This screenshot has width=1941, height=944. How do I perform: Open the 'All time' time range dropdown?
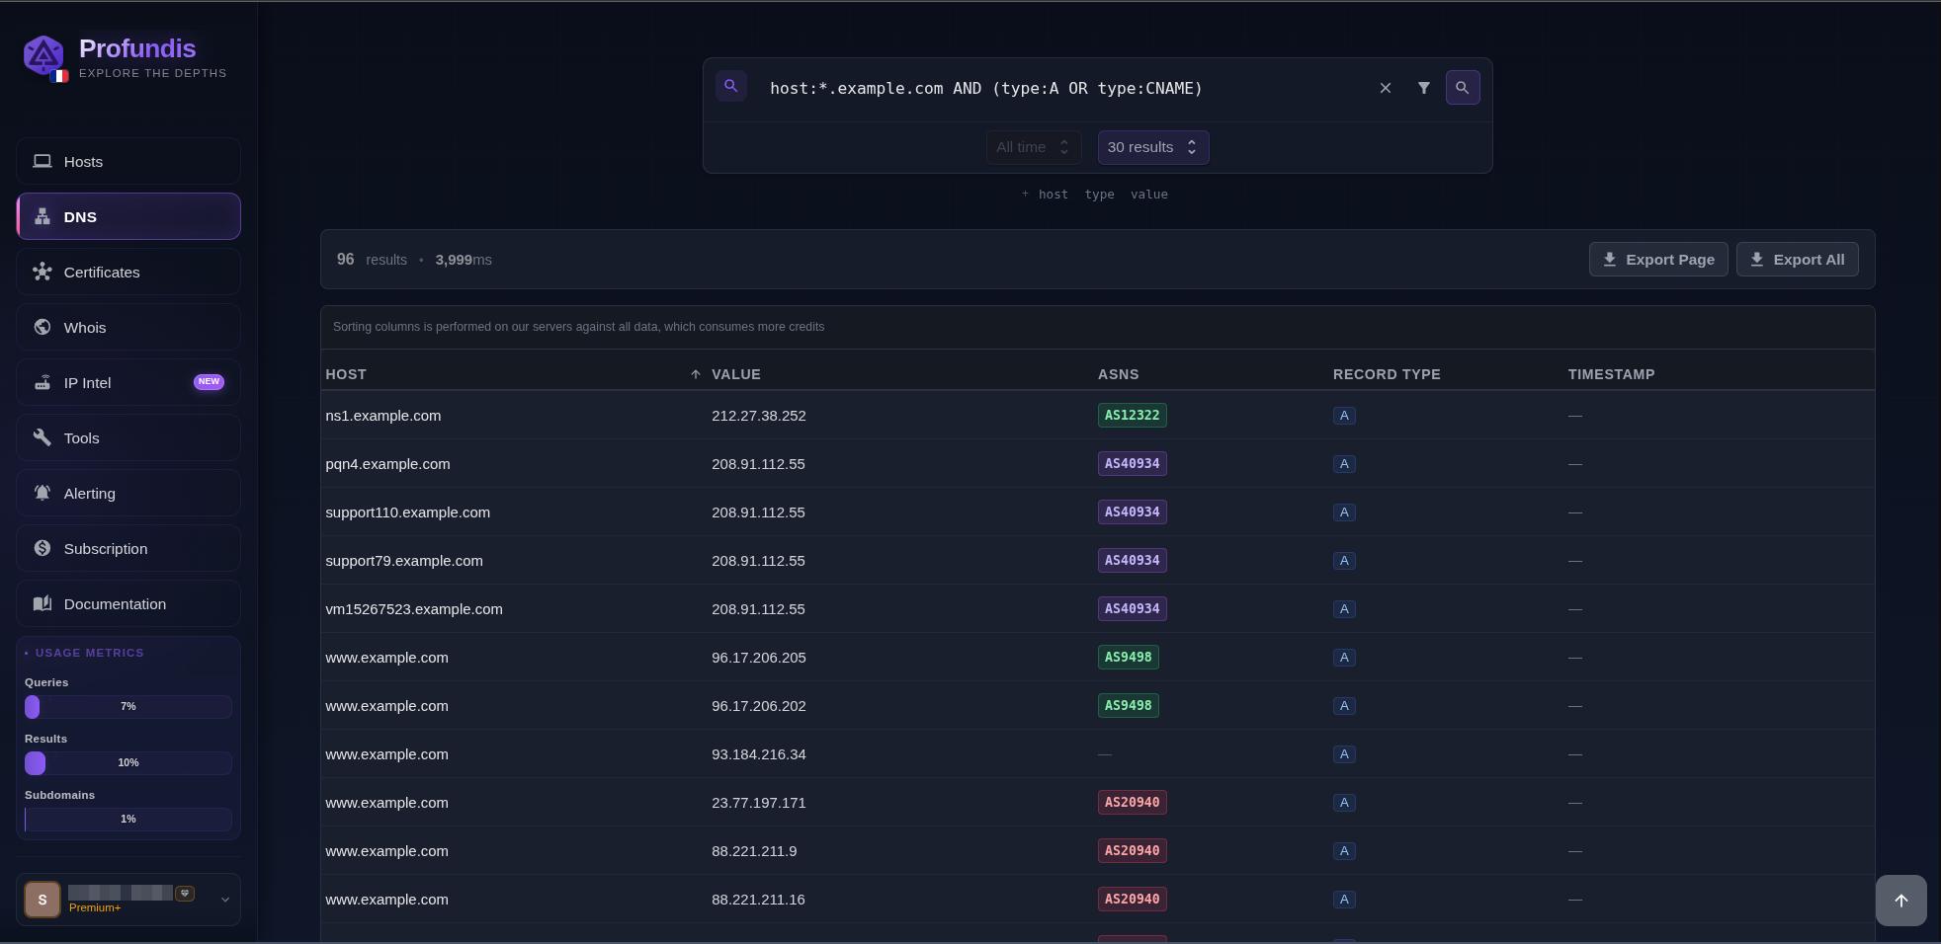[x=1032, y=146]
